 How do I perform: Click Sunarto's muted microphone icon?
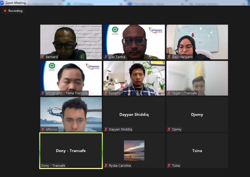(106, 93)
